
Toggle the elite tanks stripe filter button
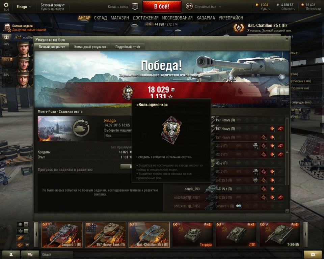[20, 238]
